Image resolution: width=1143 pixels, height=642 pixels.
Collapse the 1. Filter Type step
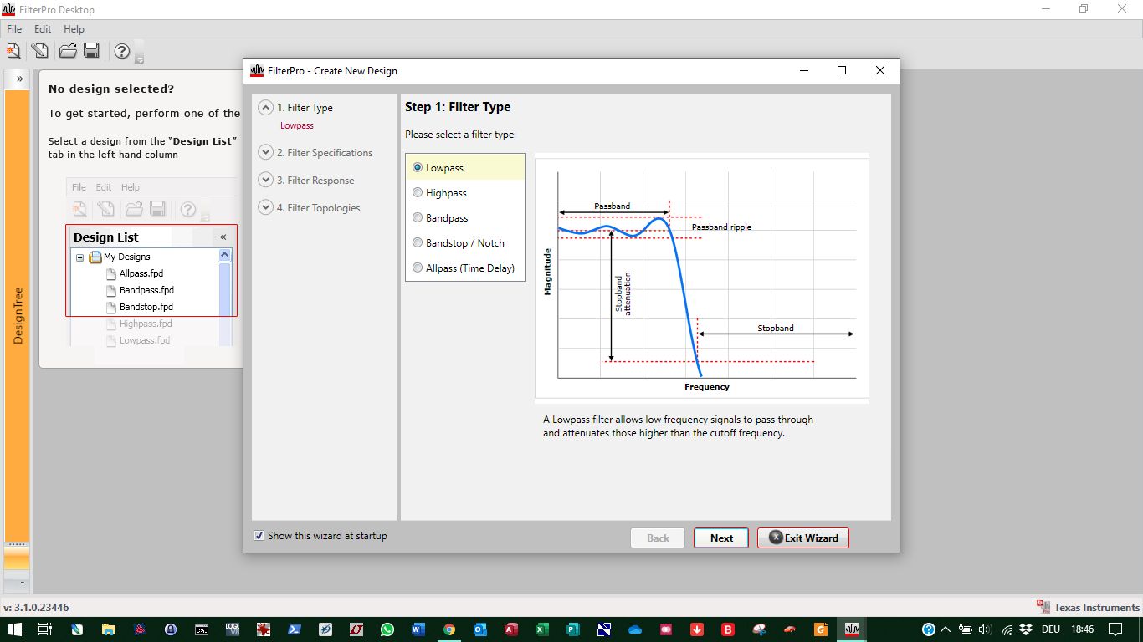[x=266, y=107]
